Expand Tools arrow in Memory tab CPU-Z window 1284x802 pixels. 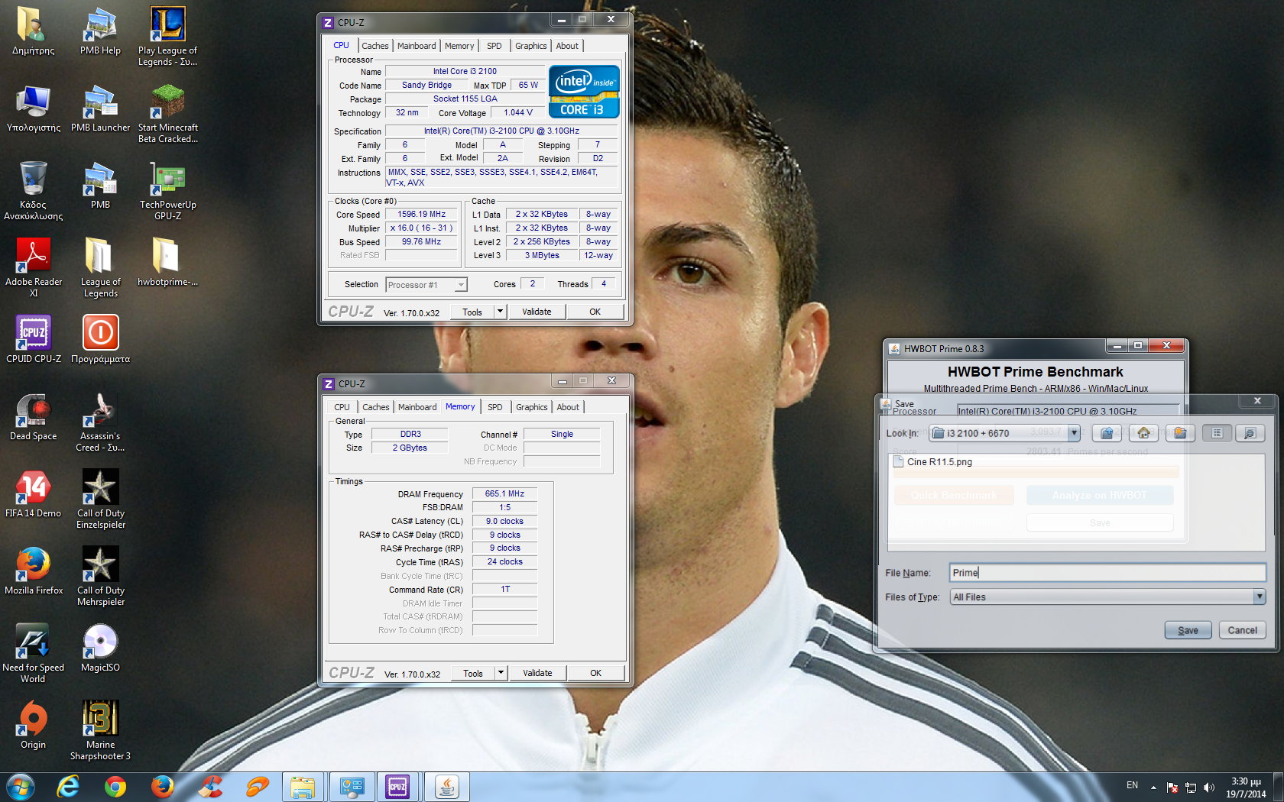501,673
